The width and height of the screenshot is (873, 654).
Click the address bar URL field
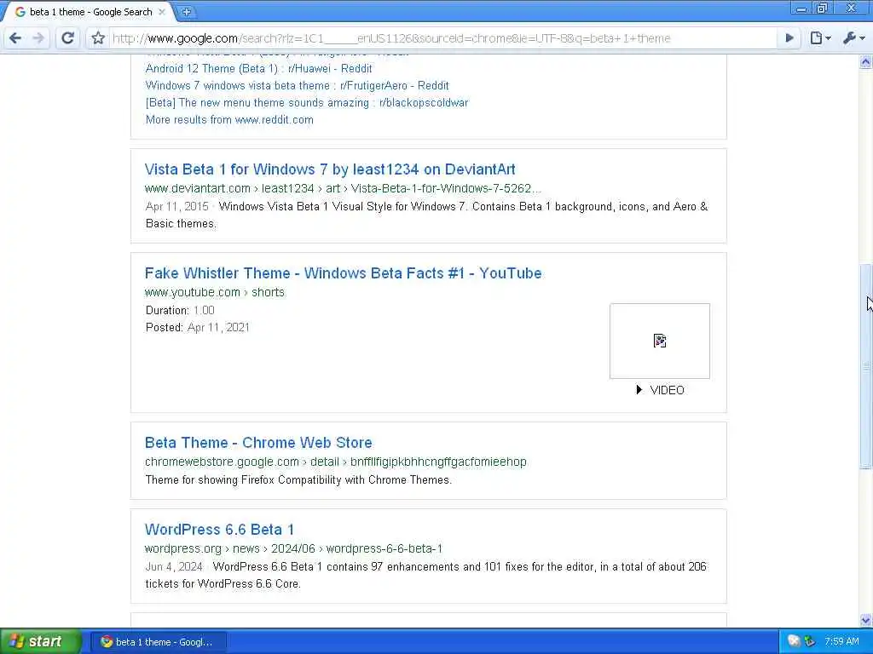[x=442, y=38]
